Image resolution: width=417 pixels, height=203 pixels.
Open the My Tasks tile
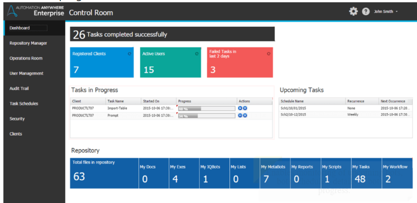tap(366, 173)
